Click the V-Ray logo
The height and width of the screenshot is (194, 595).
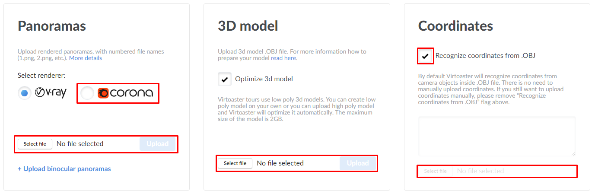(51, 92)
